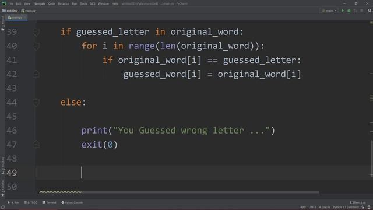This screenshot has width=373, height=210.
Task: Click the fold end marker on line 47
Action: [x=36, y=145]
